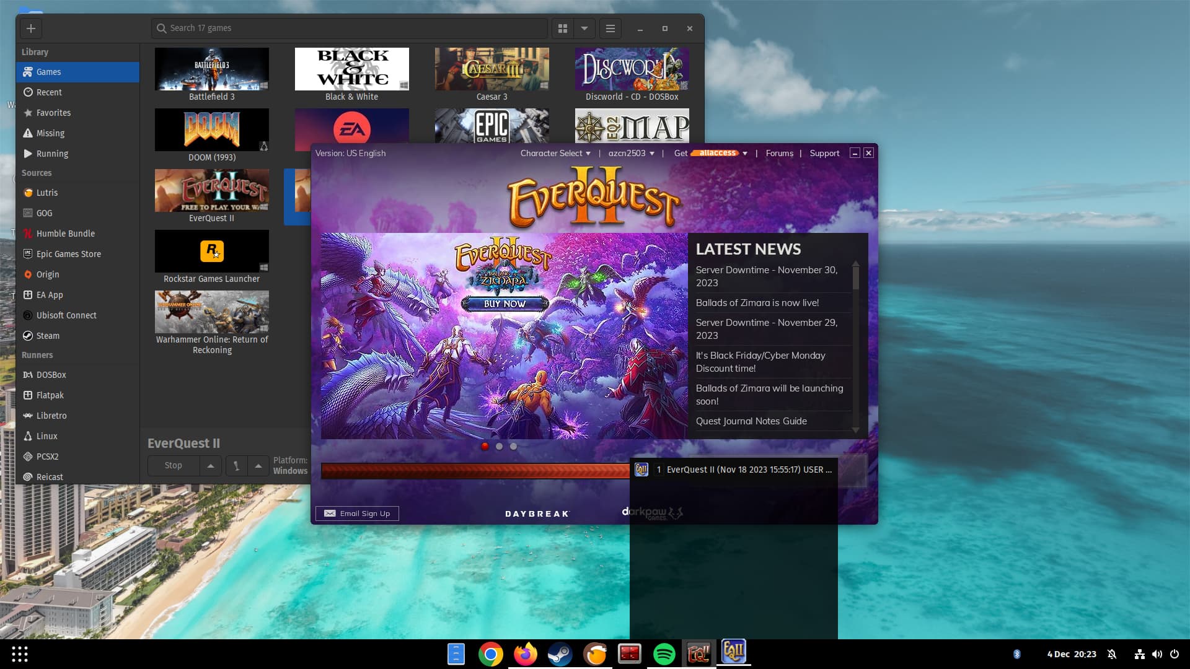Select the EverQuest II cover in Lutris grid
Image resolution: width=1190 pixels, height=669 pixels.
[212, 190]
